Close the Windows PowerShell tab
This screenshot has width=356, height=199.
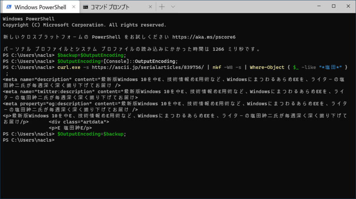[x=73, y=7]
